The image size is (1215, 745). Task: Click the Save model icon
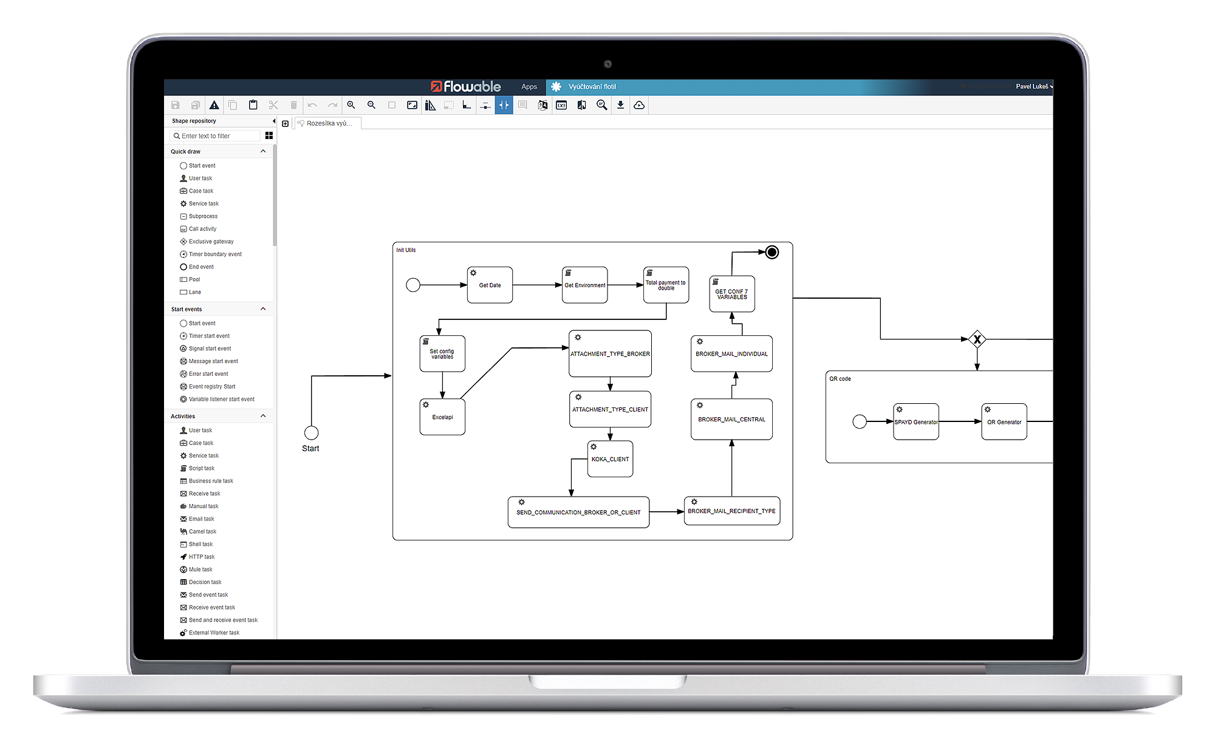pyautogui.click(x=176, y=105)
